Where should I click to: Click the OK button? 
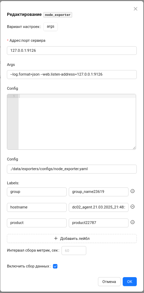click(130, 282)
